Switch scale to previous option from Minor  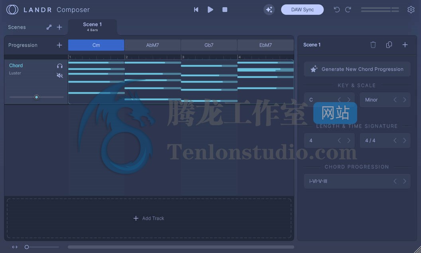[395, 100]
